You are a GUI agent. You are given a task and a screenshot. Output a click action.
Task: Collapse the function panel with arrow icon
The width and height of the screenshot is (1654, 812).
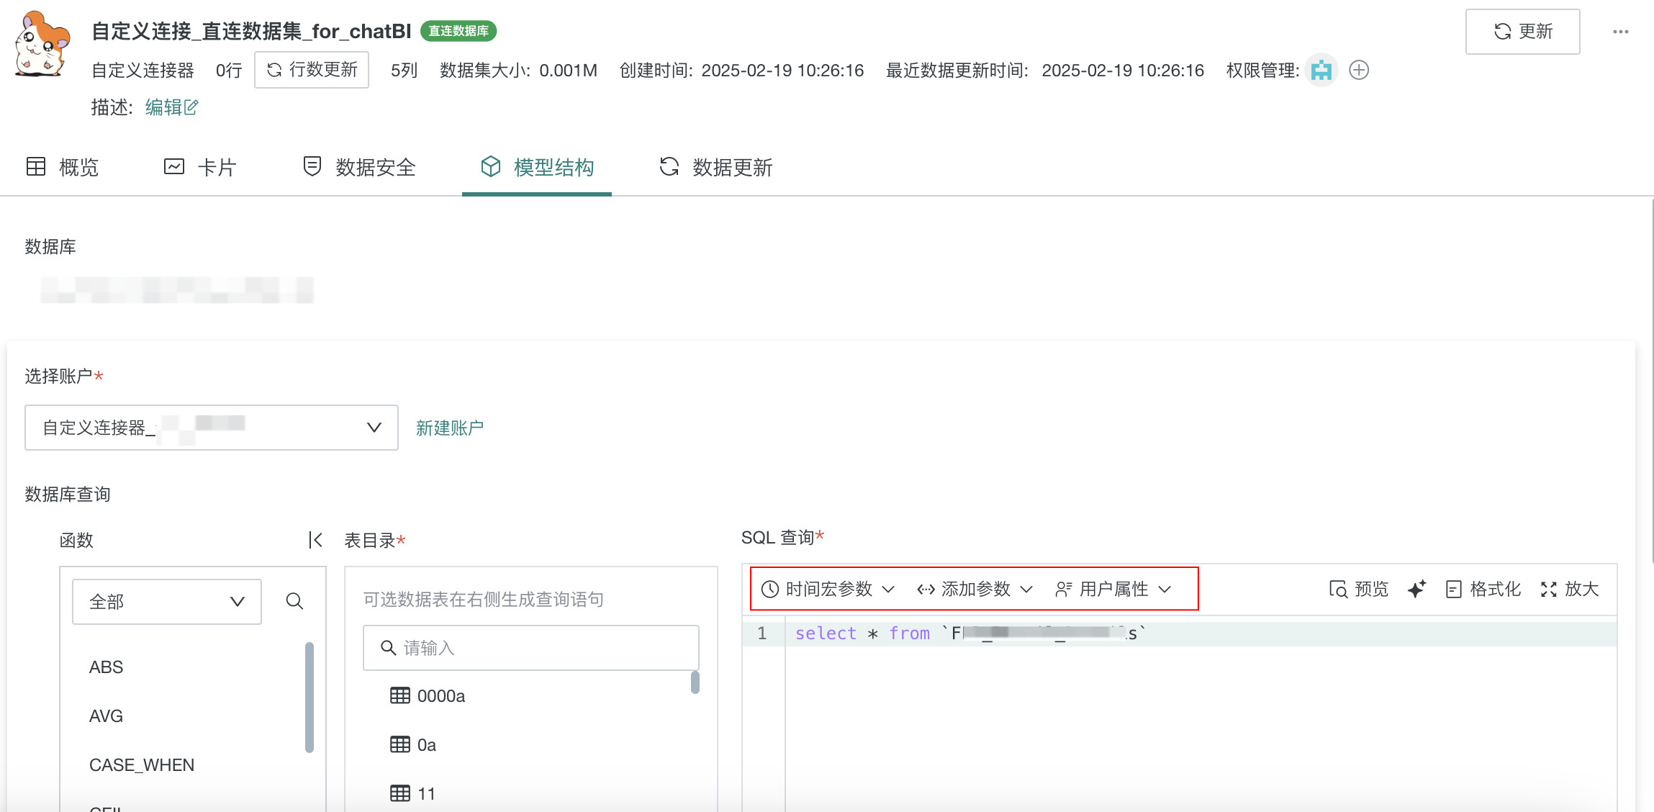pyautogui.click(x=315, y=540)
